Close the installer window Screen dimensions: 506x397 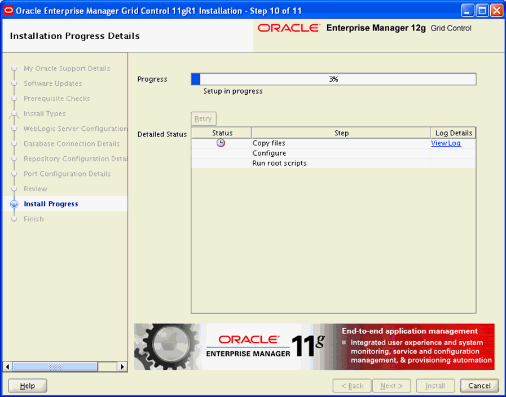click(x=497, y=11)
